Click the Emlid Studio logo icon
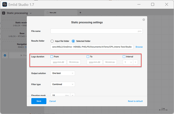 (5, 5)
